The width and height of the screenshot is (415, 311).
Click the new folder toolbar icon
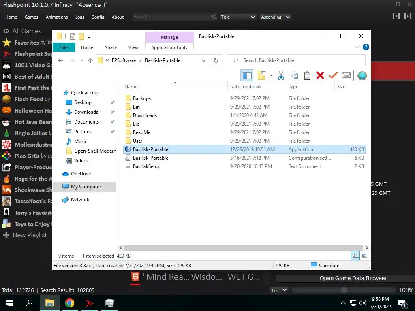(262, 75)
